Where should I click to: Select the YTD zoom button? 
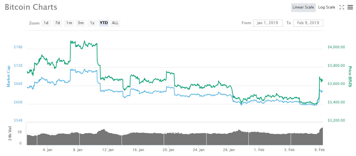tap(104, 23)
